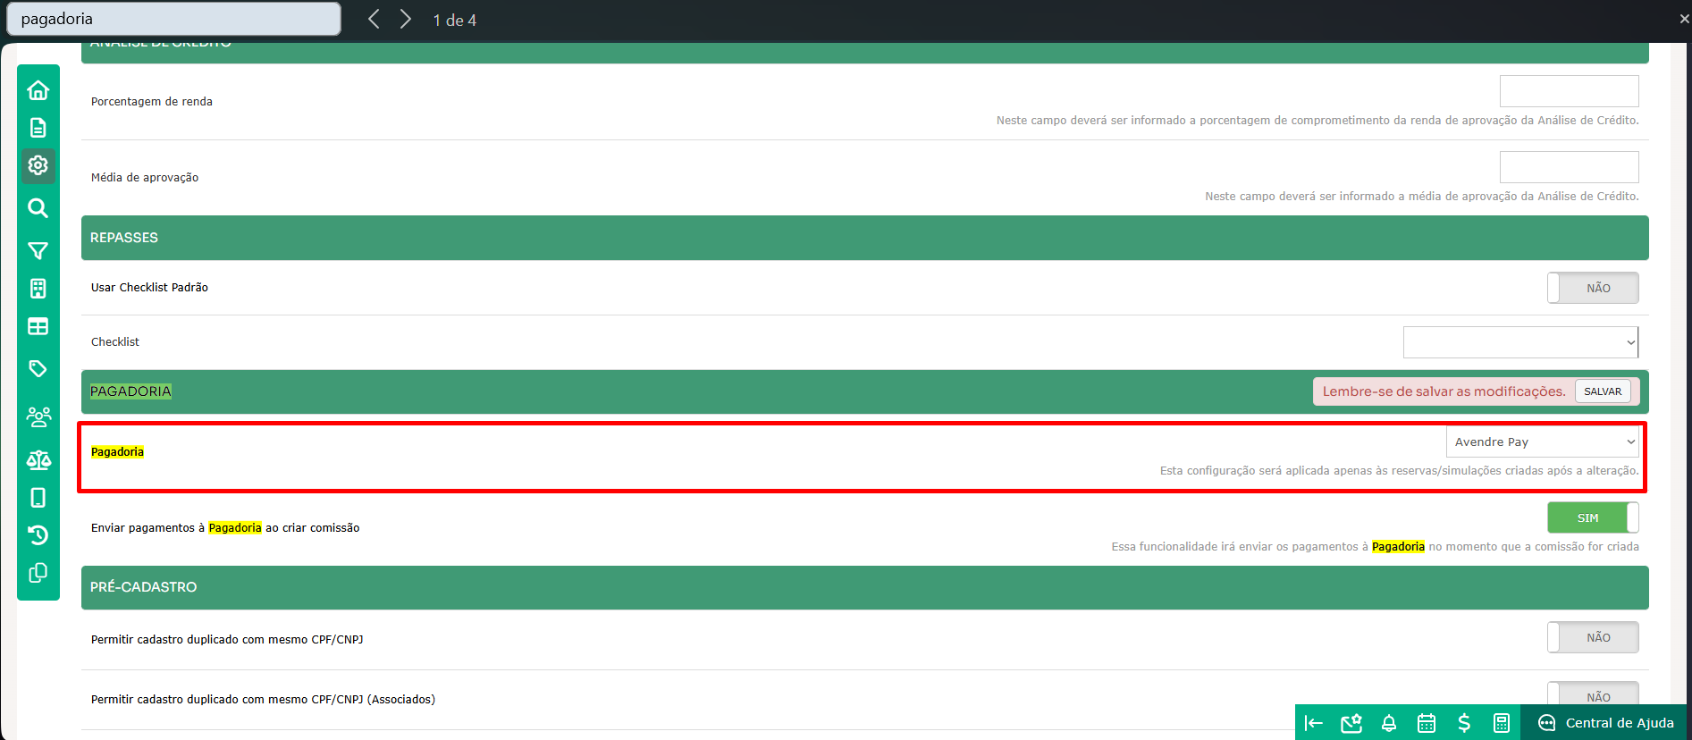Go to previous search match arrow
The image size is (1692, 740).
point(374,19)
